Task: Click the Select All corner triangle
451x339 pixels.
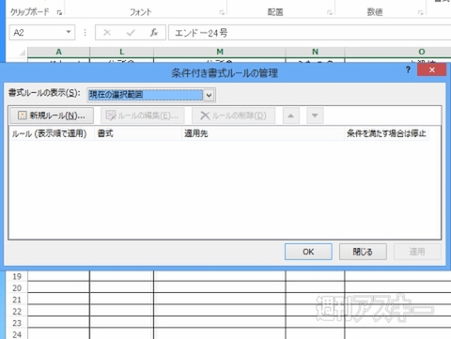Action: tap(22, 53)
